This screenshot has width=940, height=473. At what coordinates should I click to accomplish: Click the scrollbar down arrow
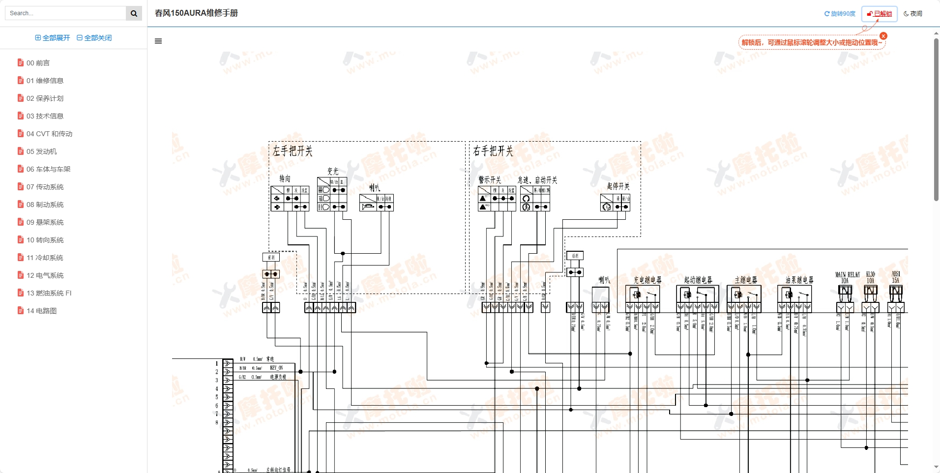(x=936, y=467)
